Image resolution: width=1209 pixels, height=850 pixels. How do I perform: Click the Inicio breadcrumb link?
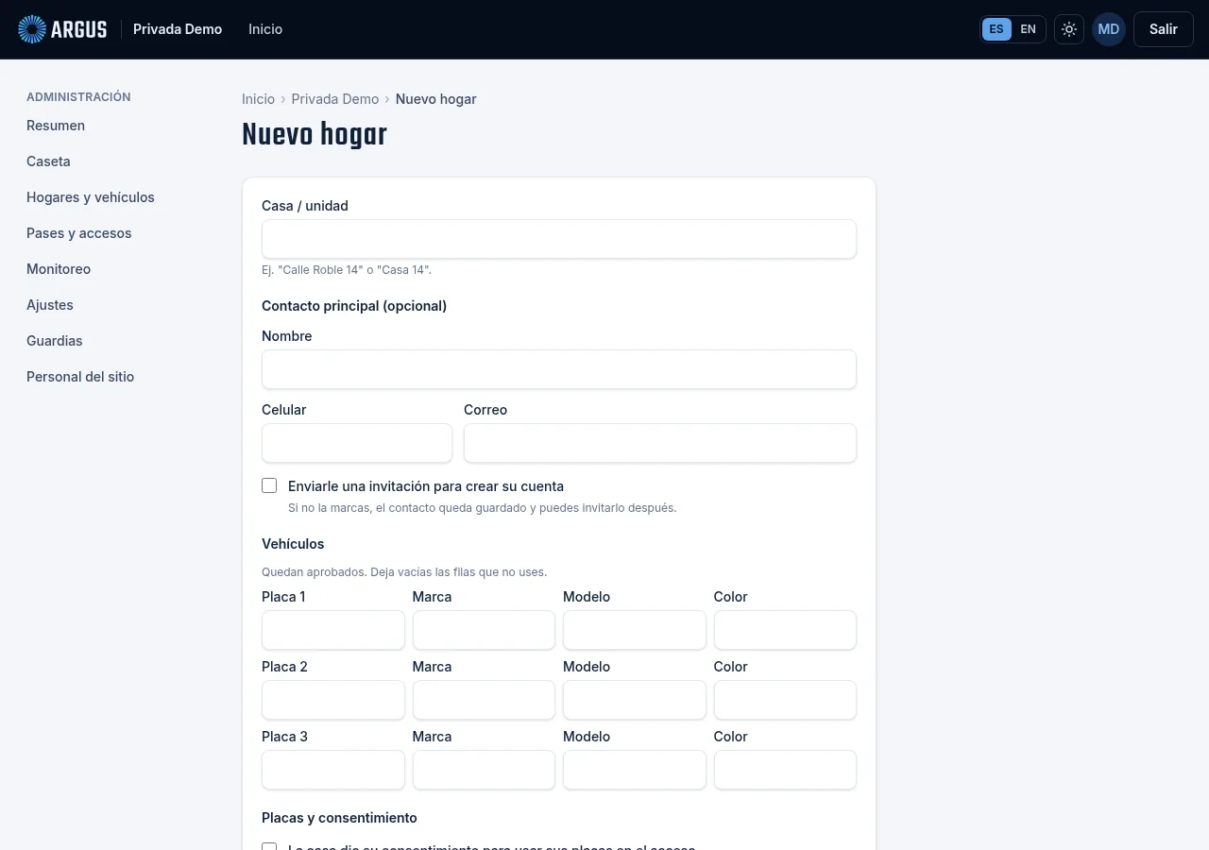coord(258,99)
